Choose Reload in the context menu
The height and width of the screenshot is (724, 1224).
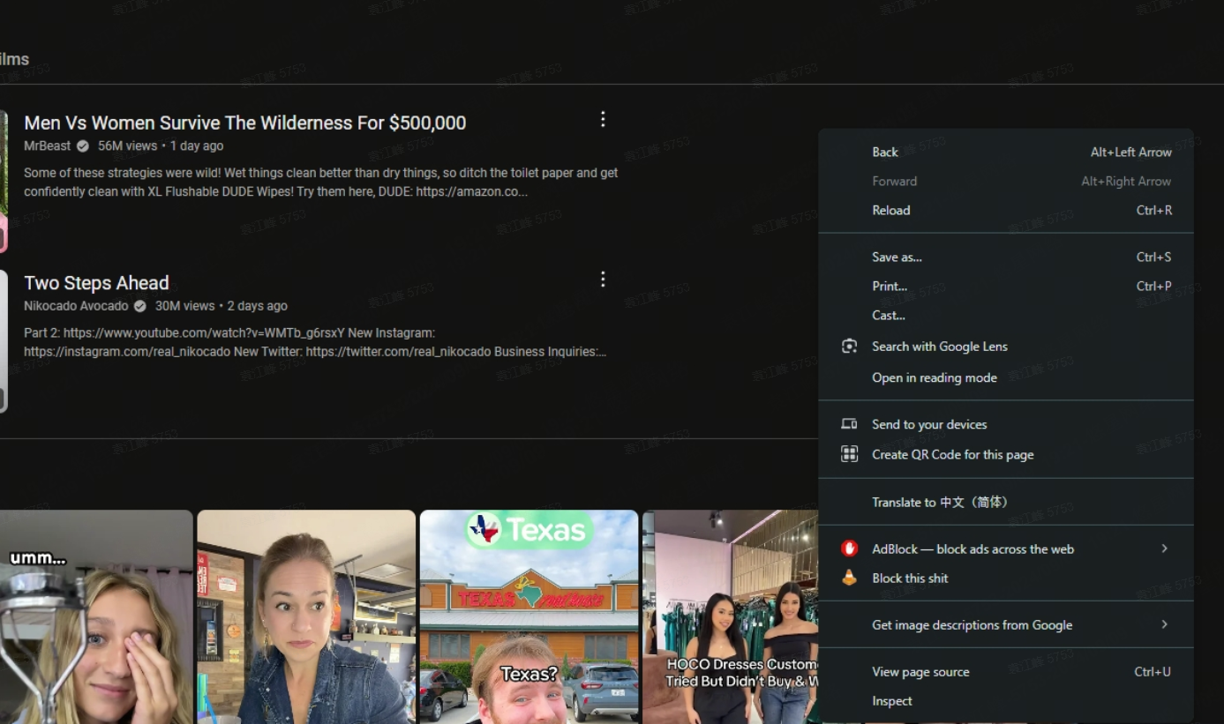1006,210
